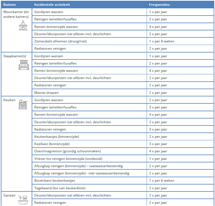This screenshot has width=215, height=206.
Task: Click the Keukenkastjes (binnenzijde) cell
Action: [x=57, y=137]
